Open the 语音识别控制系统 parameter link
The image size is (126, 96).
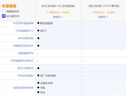23,88
